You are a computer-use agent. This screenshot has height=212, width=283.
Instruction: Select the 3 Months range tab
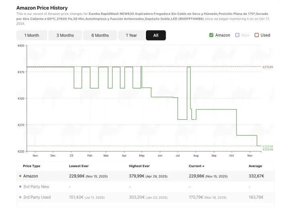coord(65,35)
